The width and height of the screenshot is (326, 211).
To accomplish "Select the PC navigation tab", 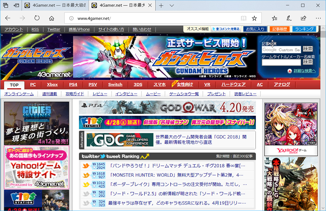I will [x=33, y=85].
